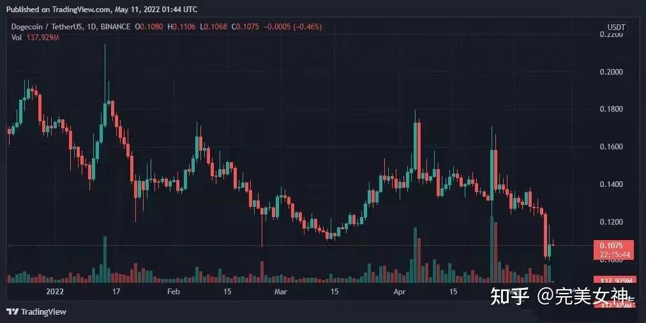Click the red 0.1075 current price tag

[x=613, y=245]
